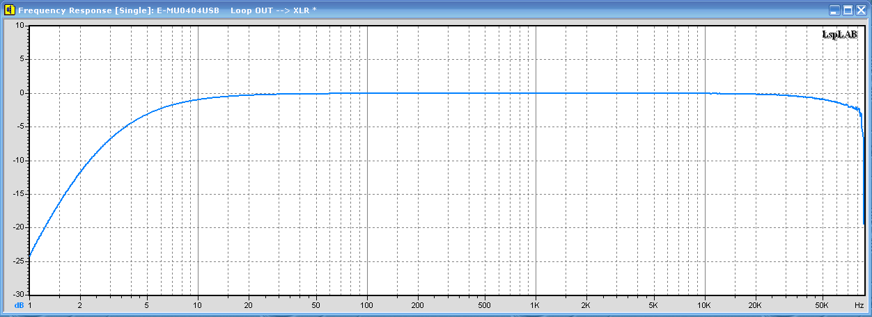Close the Frequency Response window

(x=861, y=10)
